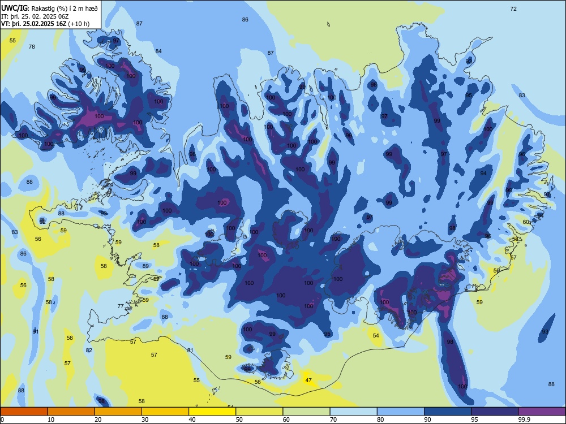Click the "89" map value
This screenshot has width=566, height=424.
[145, 266]
